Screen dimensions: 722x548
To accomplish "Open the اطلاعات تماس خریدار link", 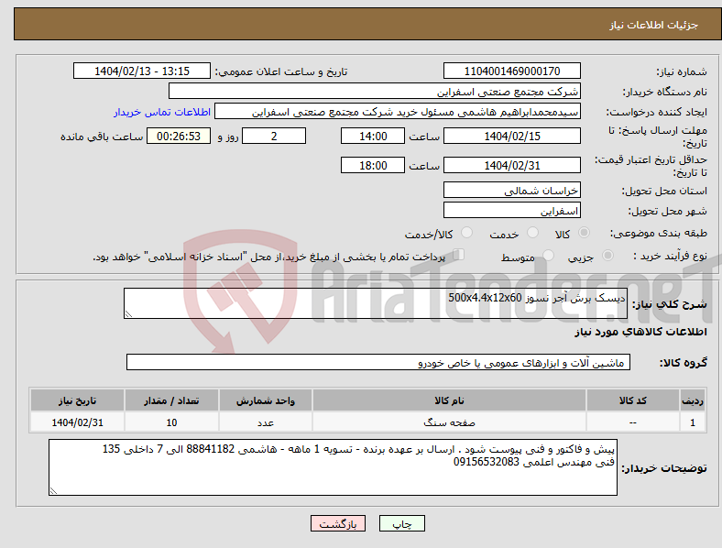I will [x=162, y=112].
